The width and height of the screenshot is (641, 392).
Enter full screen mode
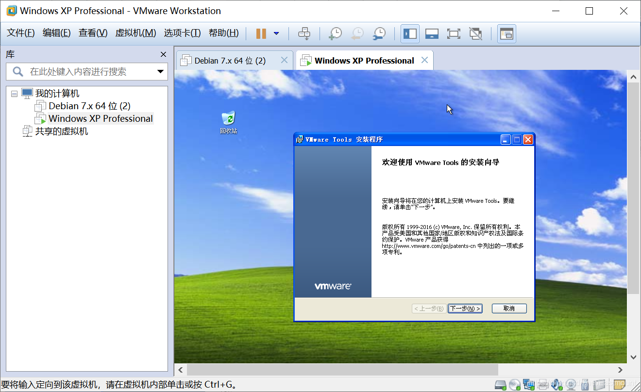coord(454,33)
